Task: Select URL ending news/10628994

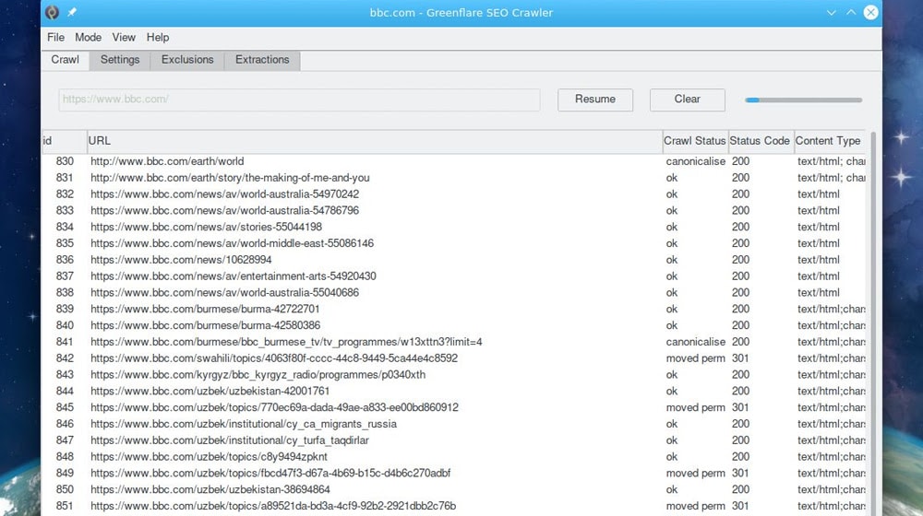Action: [x=181, y=261]
